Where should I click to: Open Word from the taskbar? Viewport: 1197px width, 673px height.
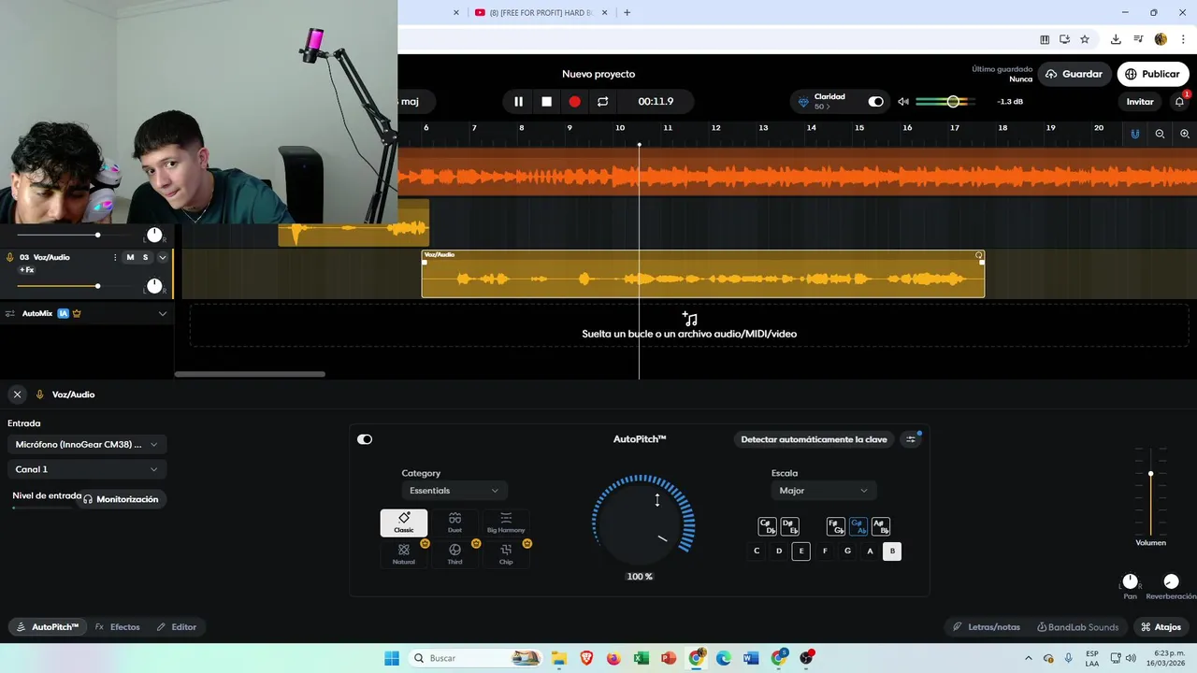coord(751,658)
